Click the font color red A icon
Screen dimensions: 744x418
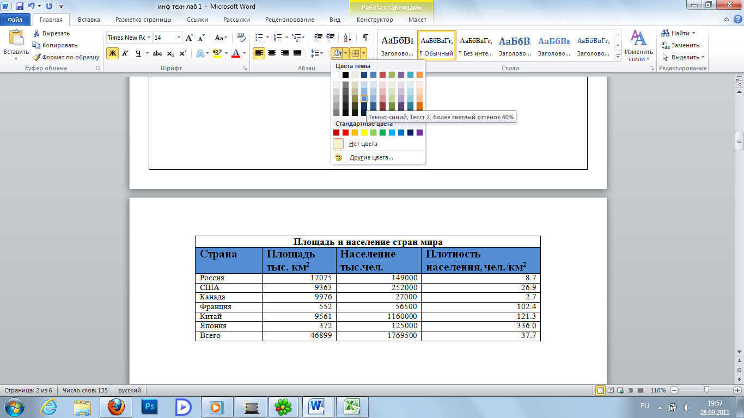235,53
